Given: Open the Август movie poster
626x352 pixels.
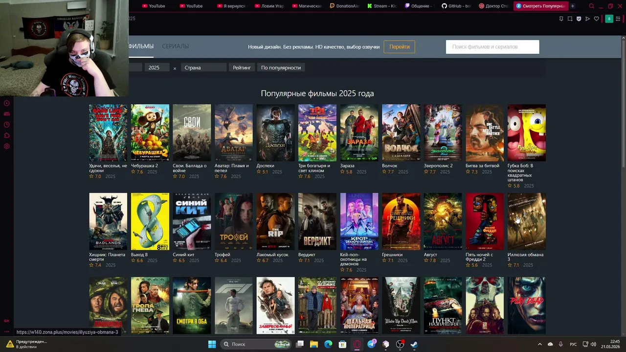Looking at the screenshot, I should (x=443, y=221).
